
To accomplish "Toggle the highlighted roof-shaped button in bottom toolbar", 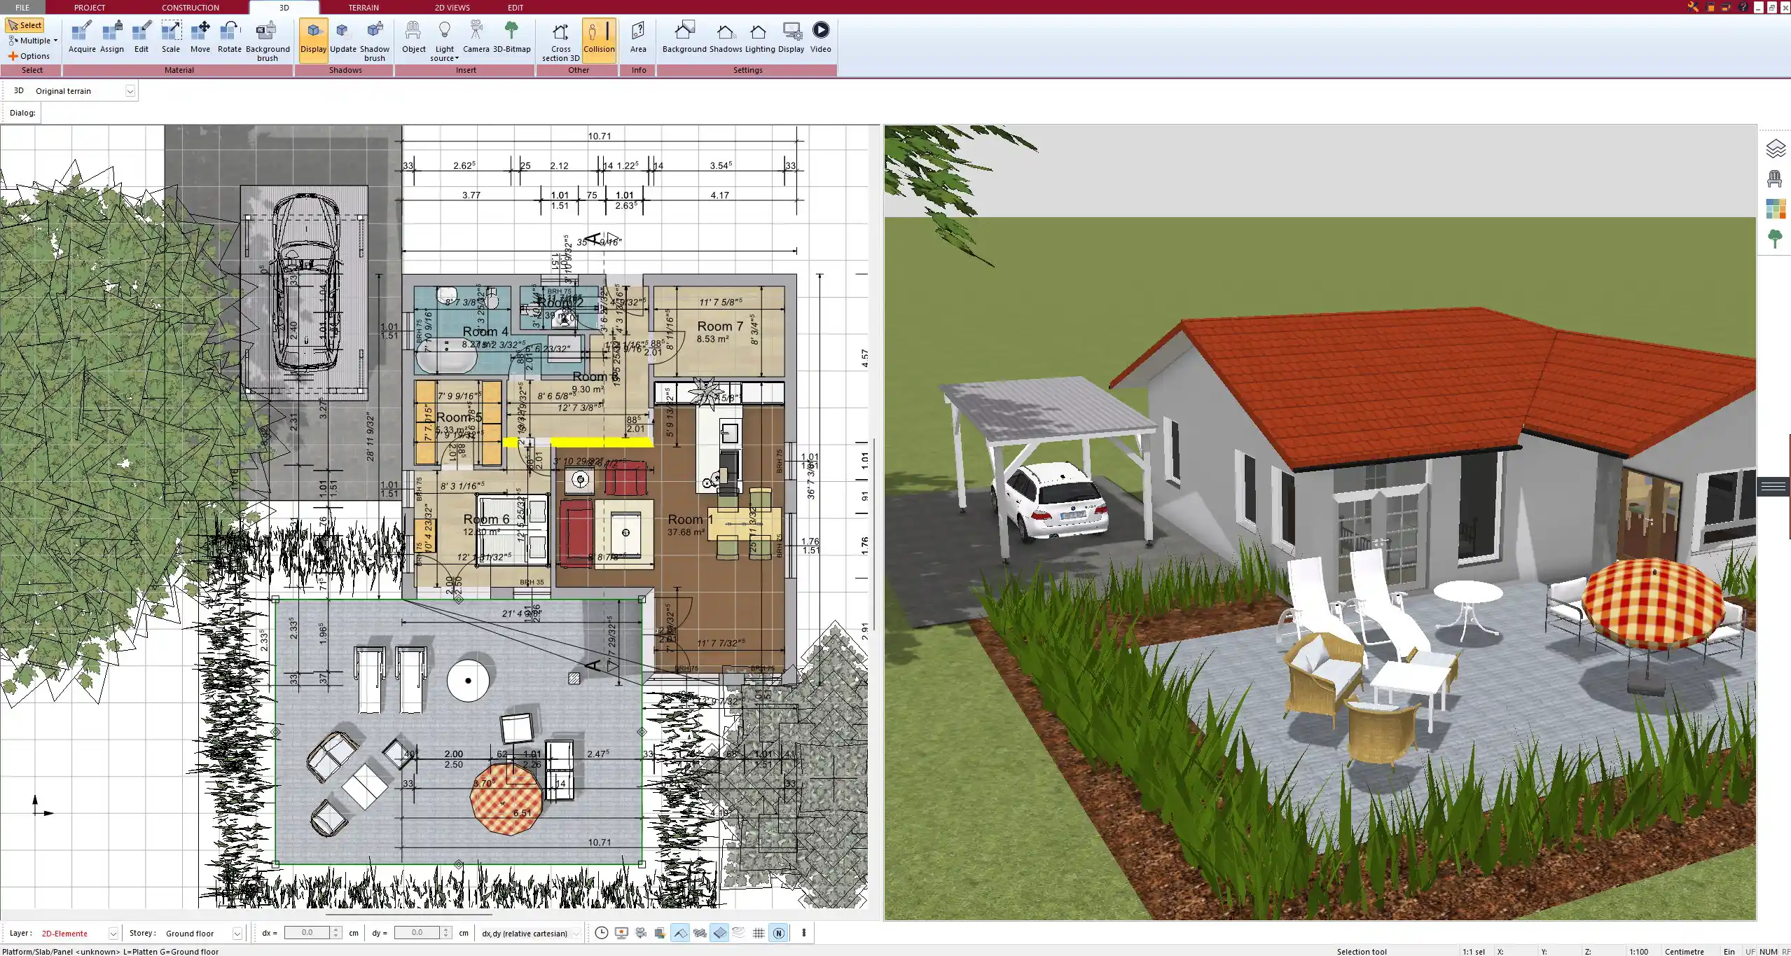I will pos(680,933).
